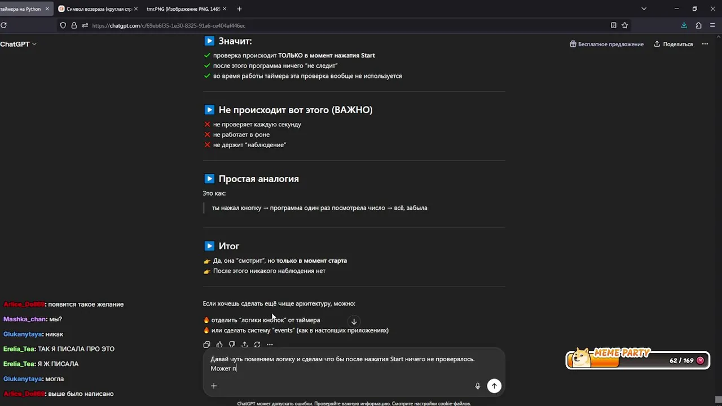Open more actions below the response
722x406 pixels.
270,345
